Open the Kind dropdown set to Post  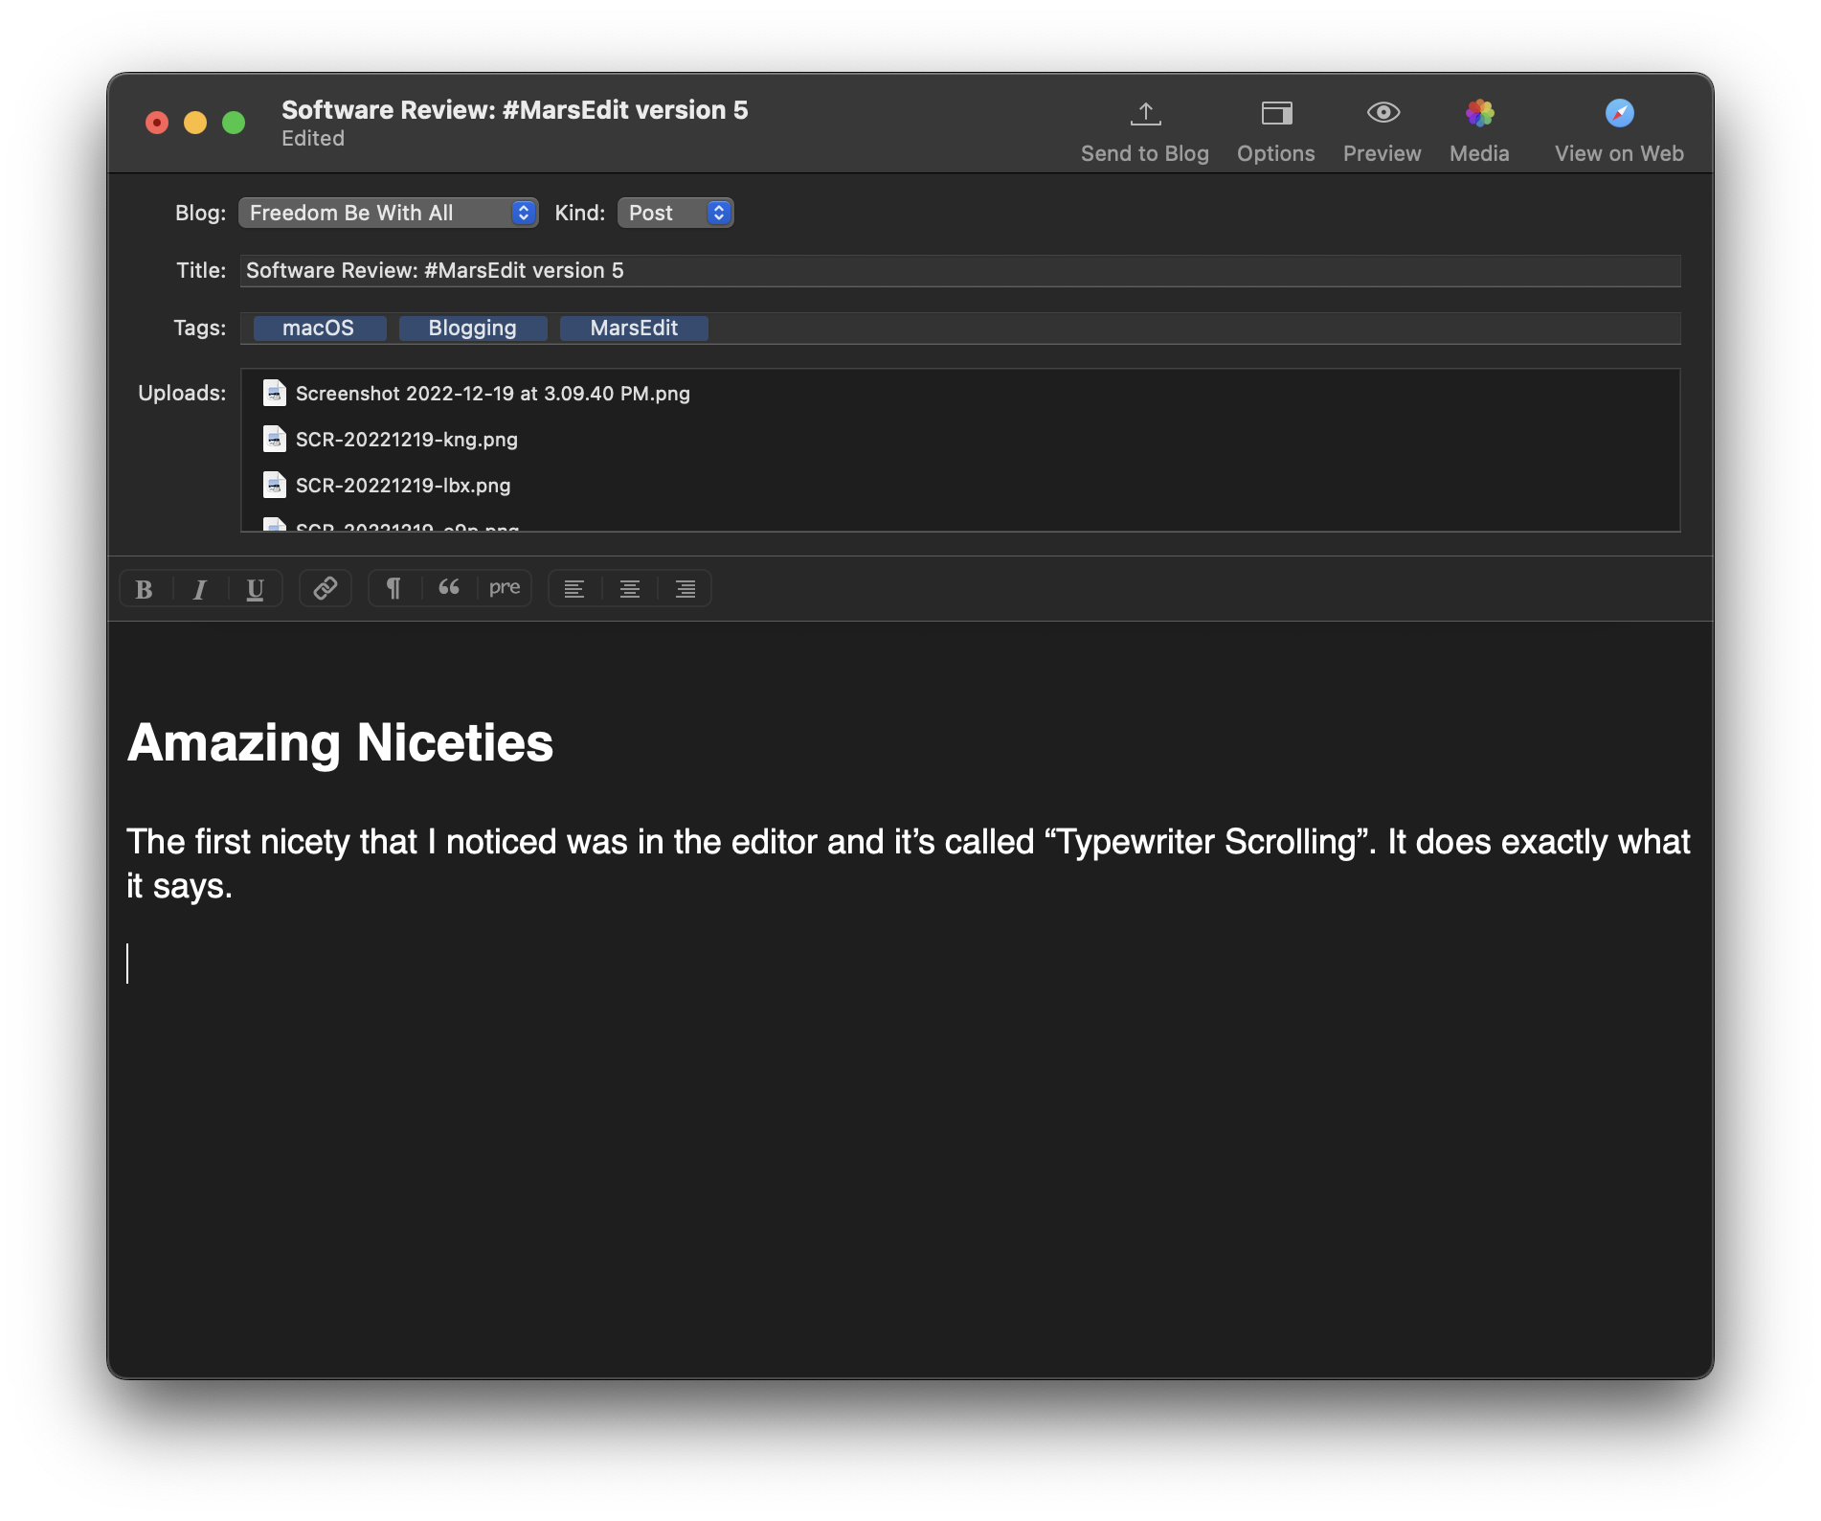[676, 213]
